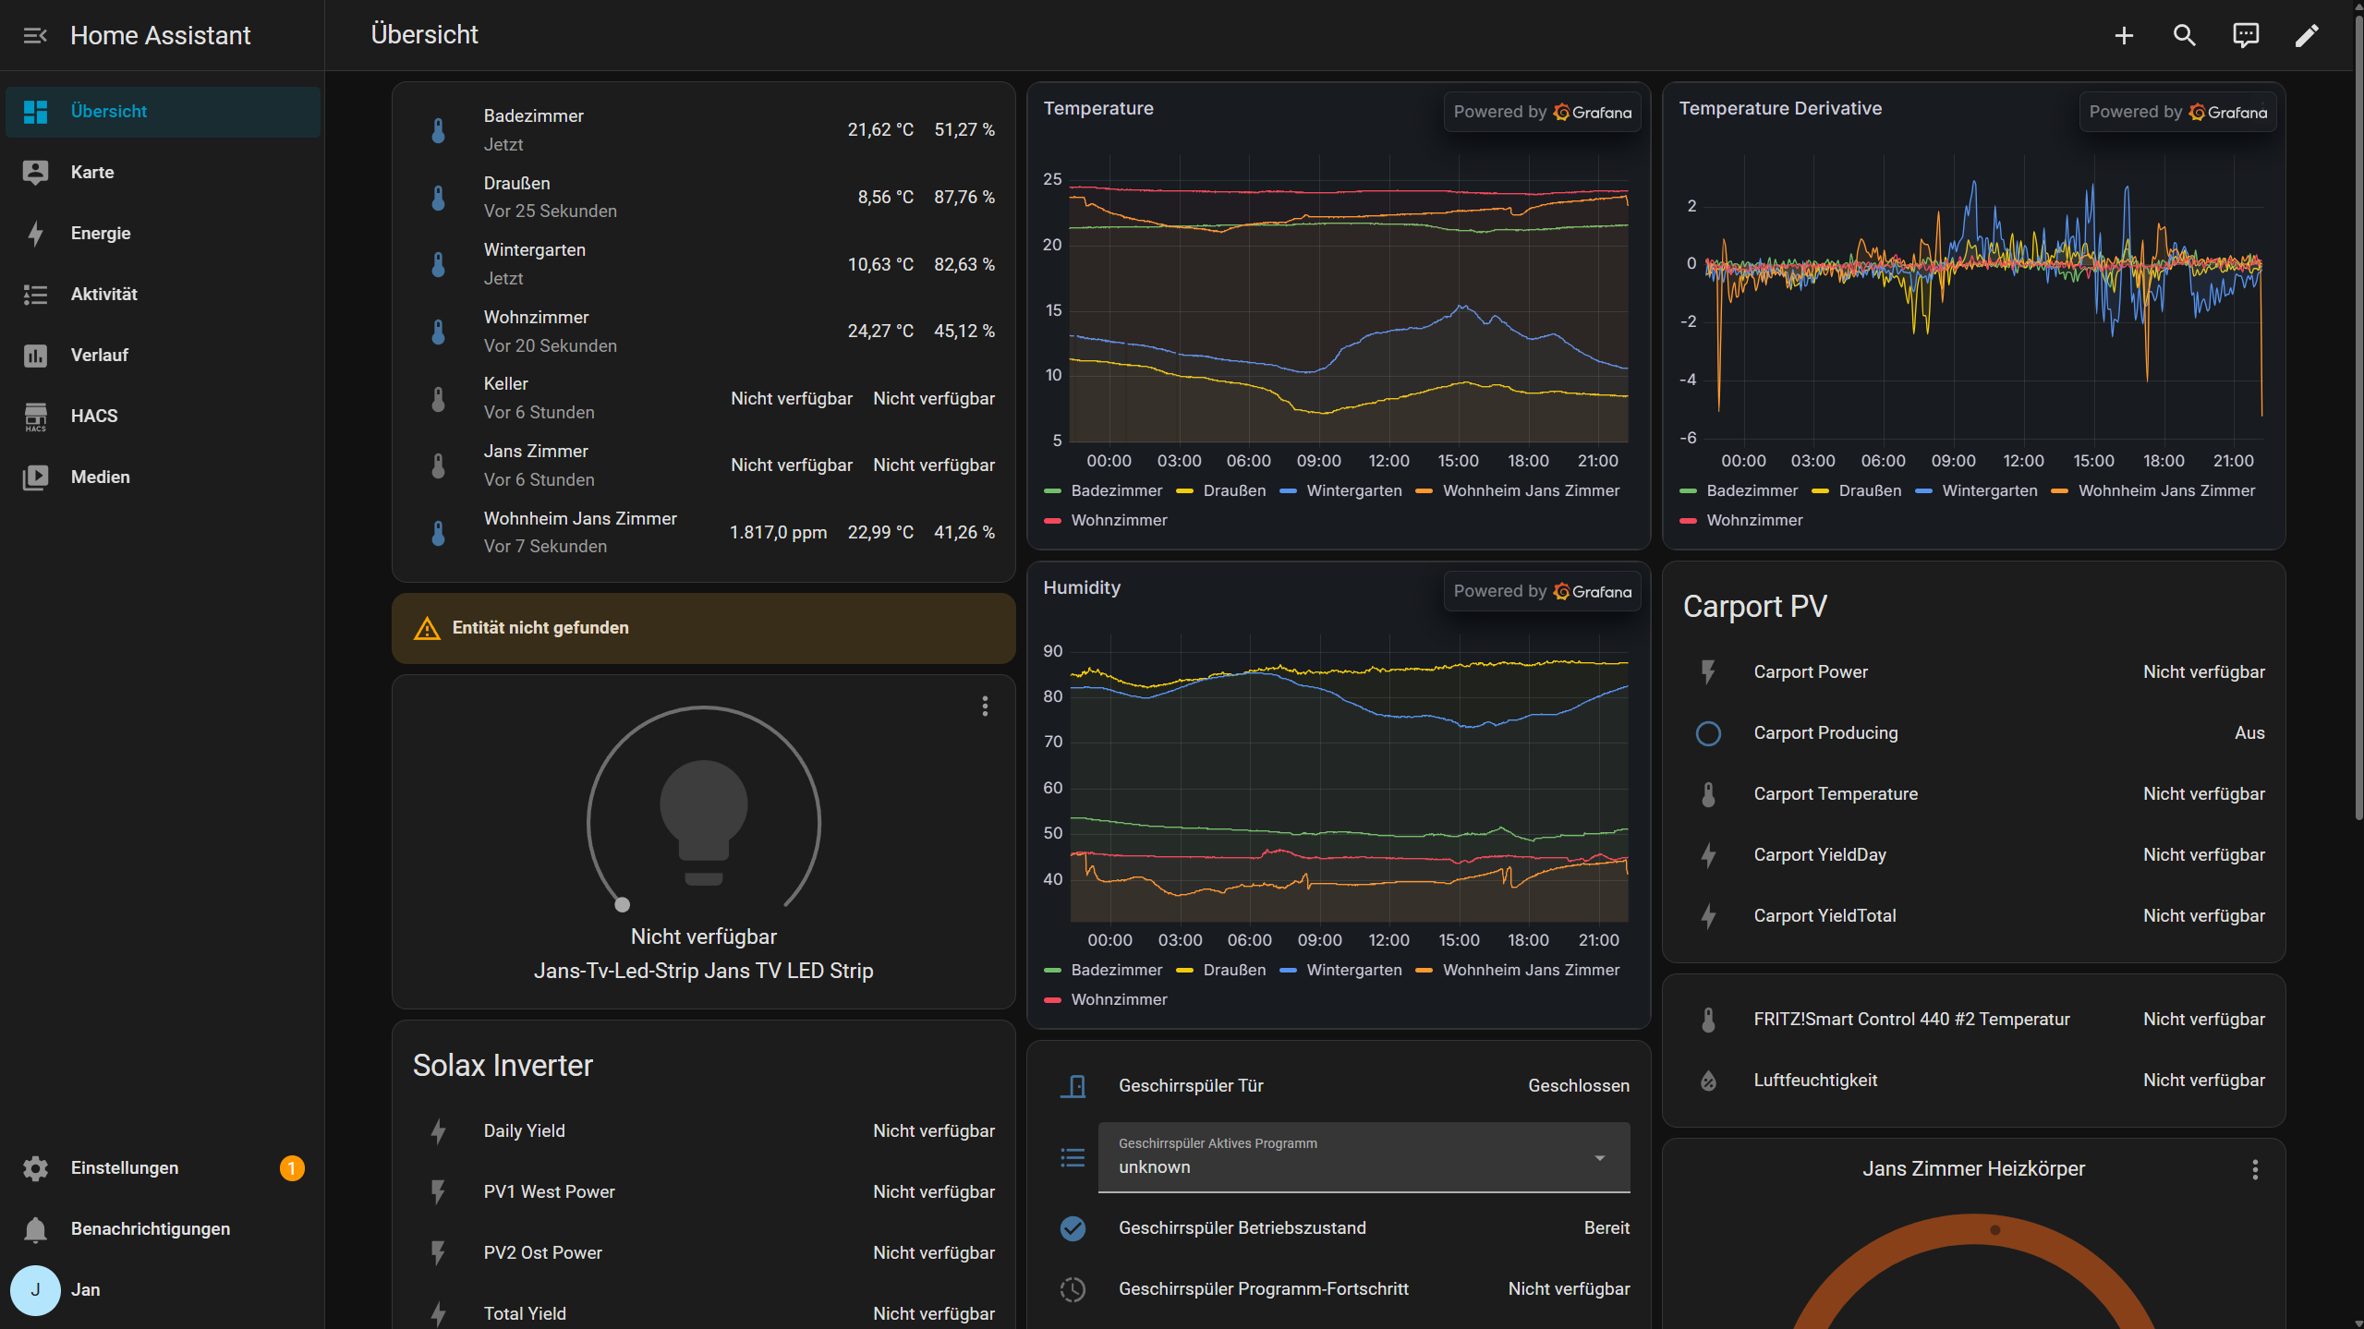Open the Energie dashboard
Screen dimensions: 2364x1329
(163, 234)
